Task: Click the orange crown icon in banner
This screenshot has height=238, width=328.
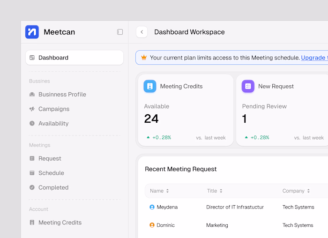Action: tap(144, 57)
